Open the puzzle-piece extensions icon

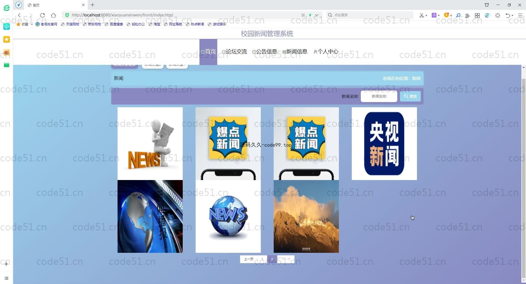coord(467,15)
